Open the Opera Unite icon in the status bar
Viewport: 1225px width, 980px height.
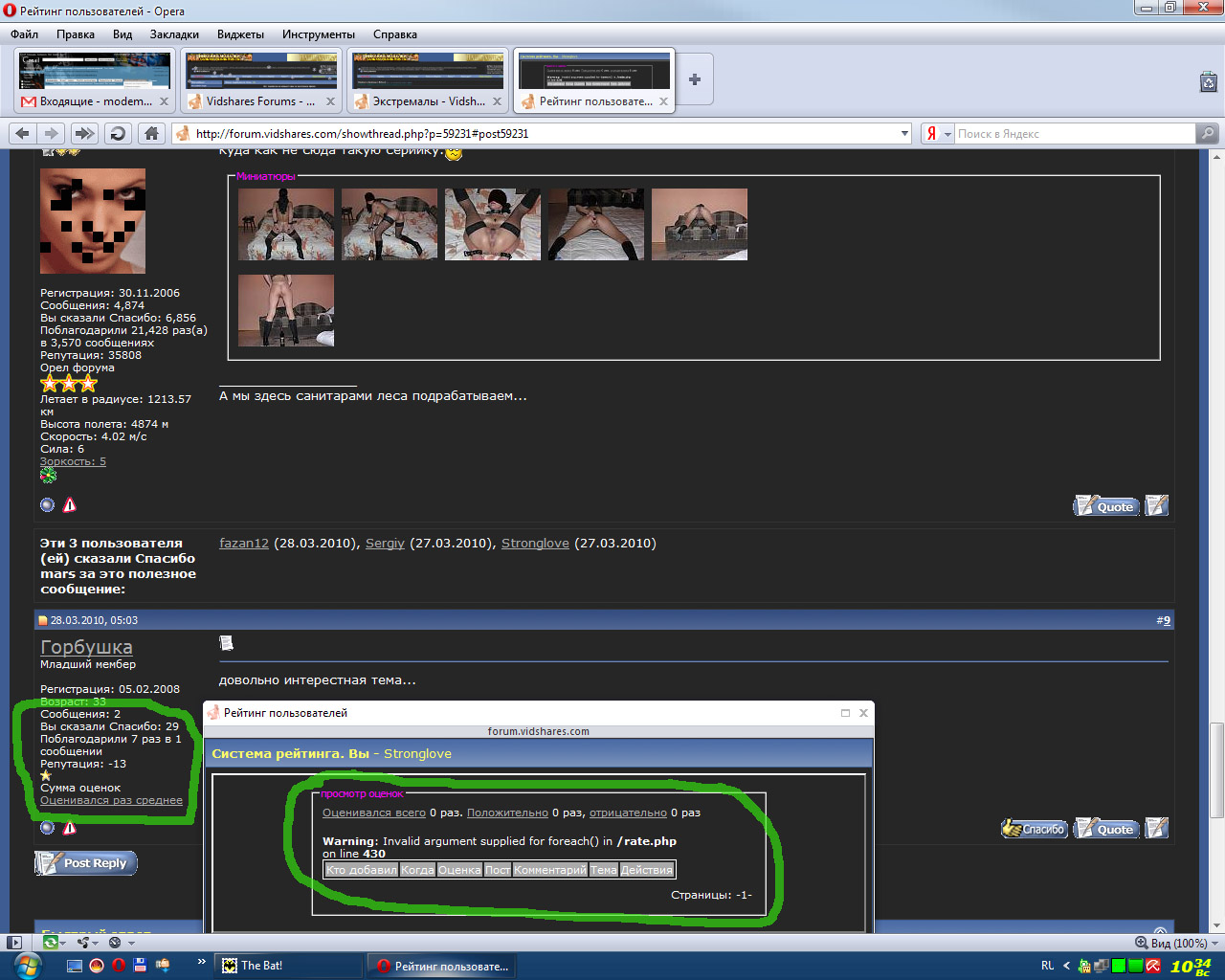click(83, 943)
